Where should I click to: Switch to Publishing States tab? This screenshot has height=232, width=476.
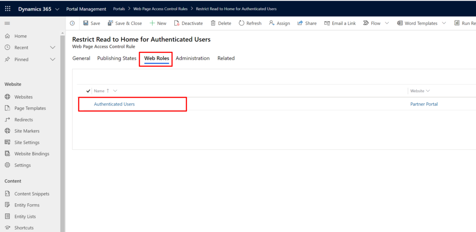coord(117,58)
